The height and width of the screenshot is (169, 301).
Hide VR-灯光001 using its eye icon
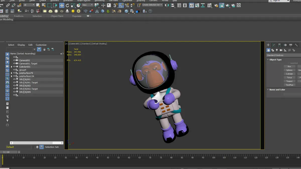(x=14, y=79)
